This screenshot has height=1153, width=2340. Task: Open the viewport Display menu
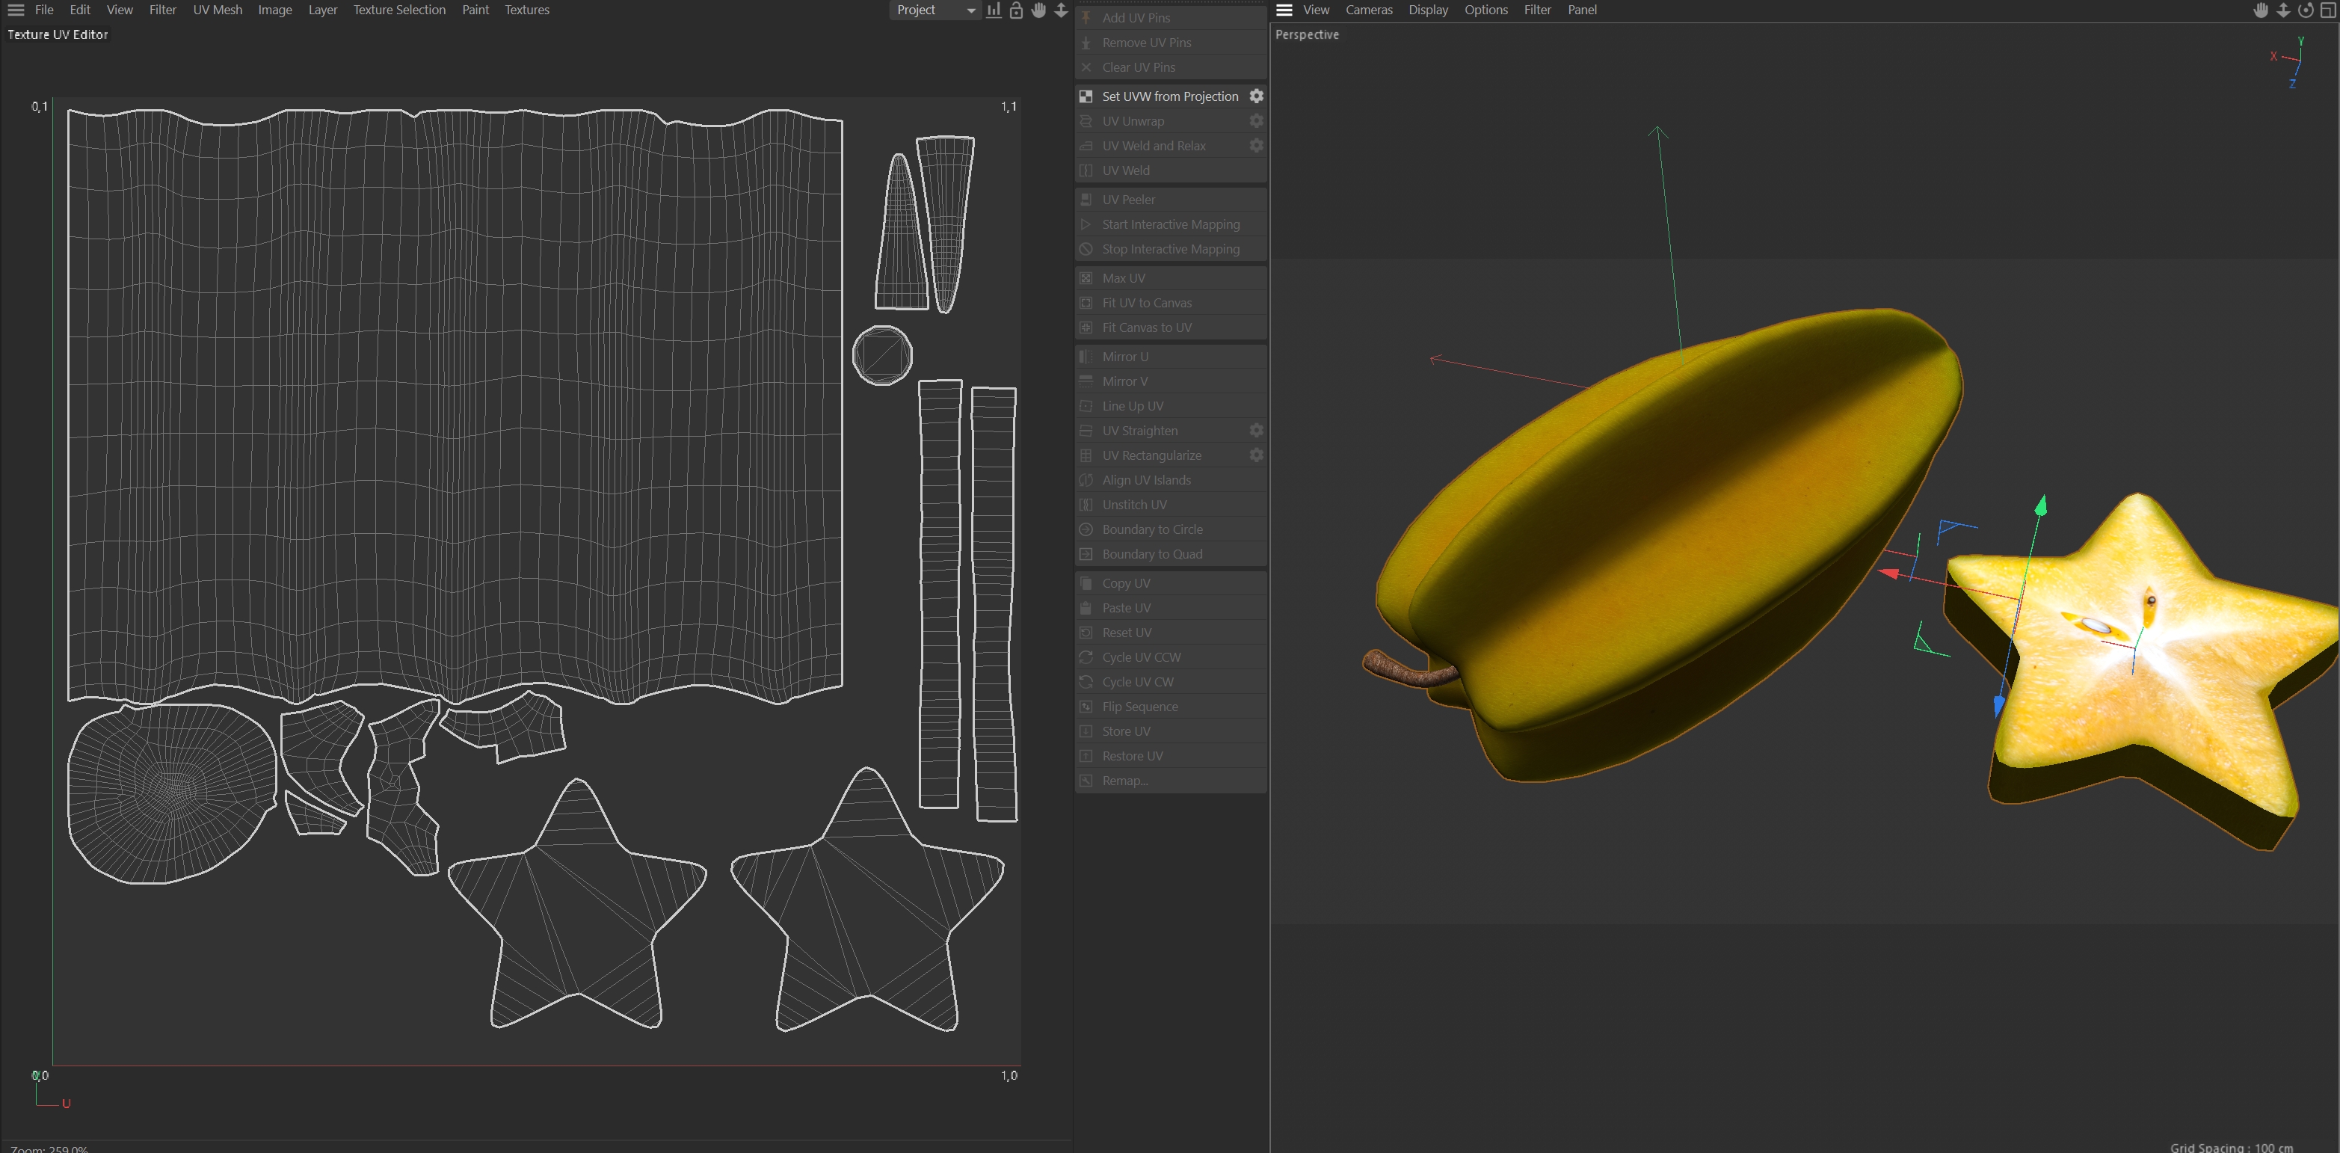point(1427,10)
